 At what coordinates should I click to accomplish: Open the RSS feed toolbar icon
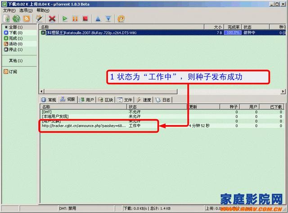click(27, 18)
